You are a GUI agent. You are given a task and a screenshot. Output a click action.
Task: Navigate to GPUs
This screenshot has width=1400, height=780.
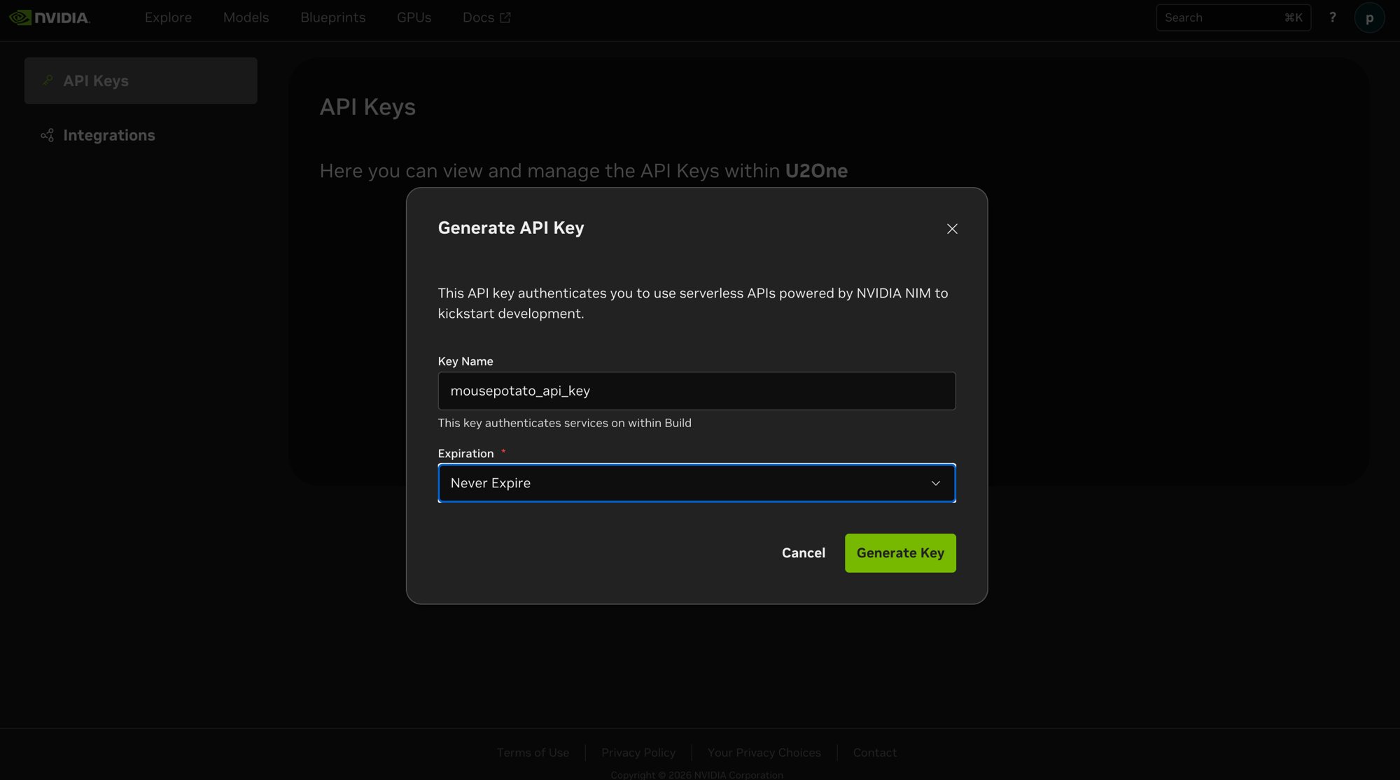414,18
